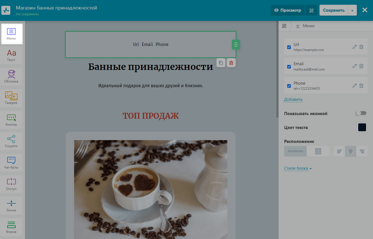Delete the Phone menu item

(361, 86)
